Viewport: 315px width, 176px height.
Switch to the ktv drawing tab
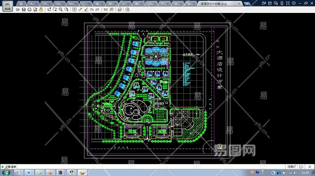(73, 4)
